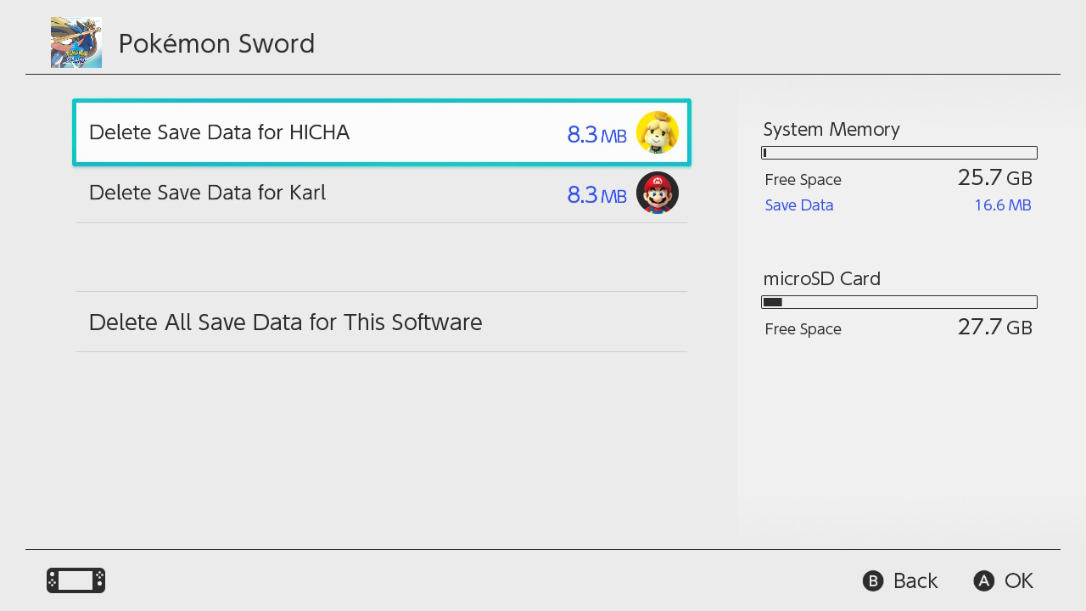Click the 16.6 MB save data value
The image size is (1086, 611).
coord(1003,205)
